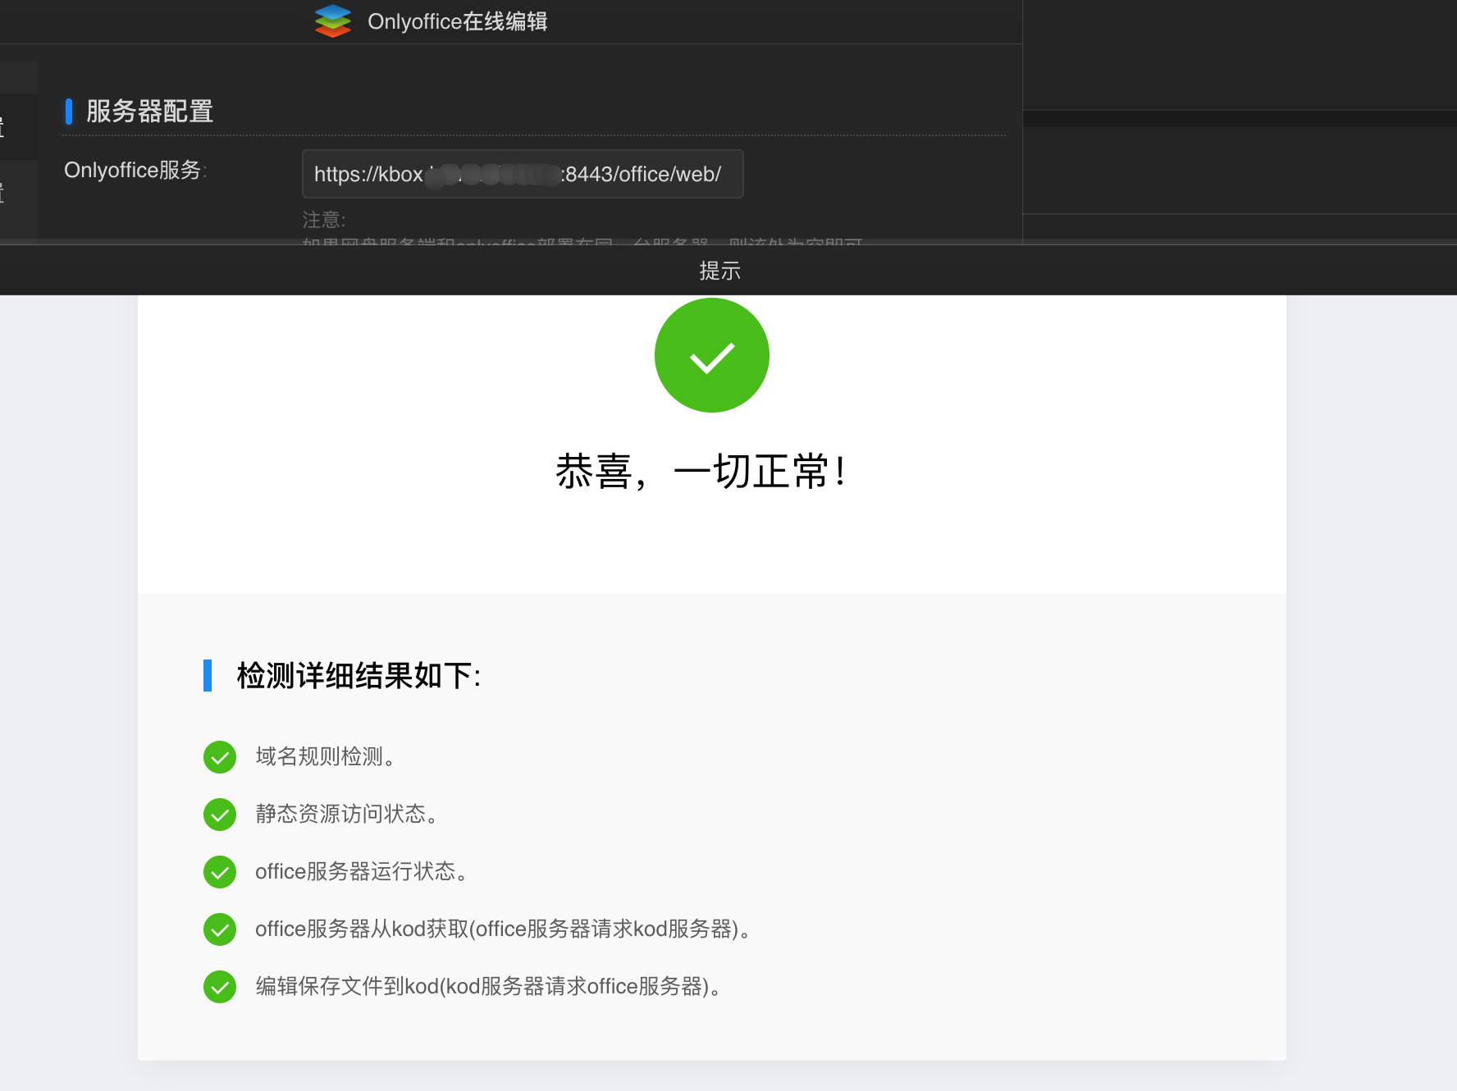Click the green check beside 域名规则检测
The image size is (1457, 1091).
click(x=220, y=757)
